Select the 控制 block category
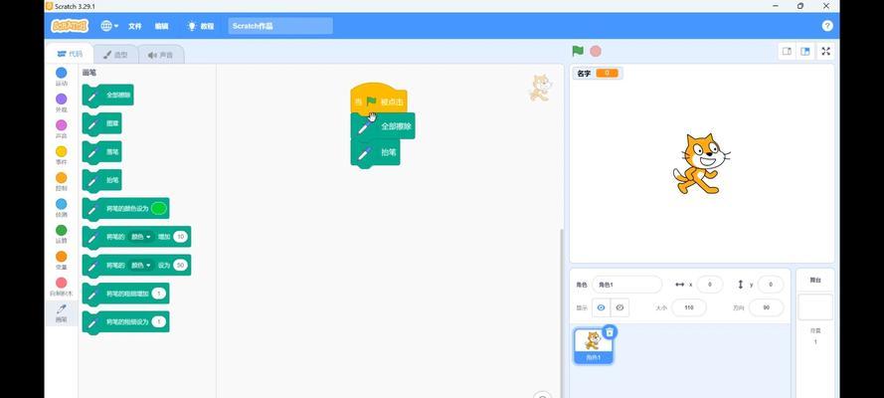This screenshot has height=398, width=884. click(61, 181)
